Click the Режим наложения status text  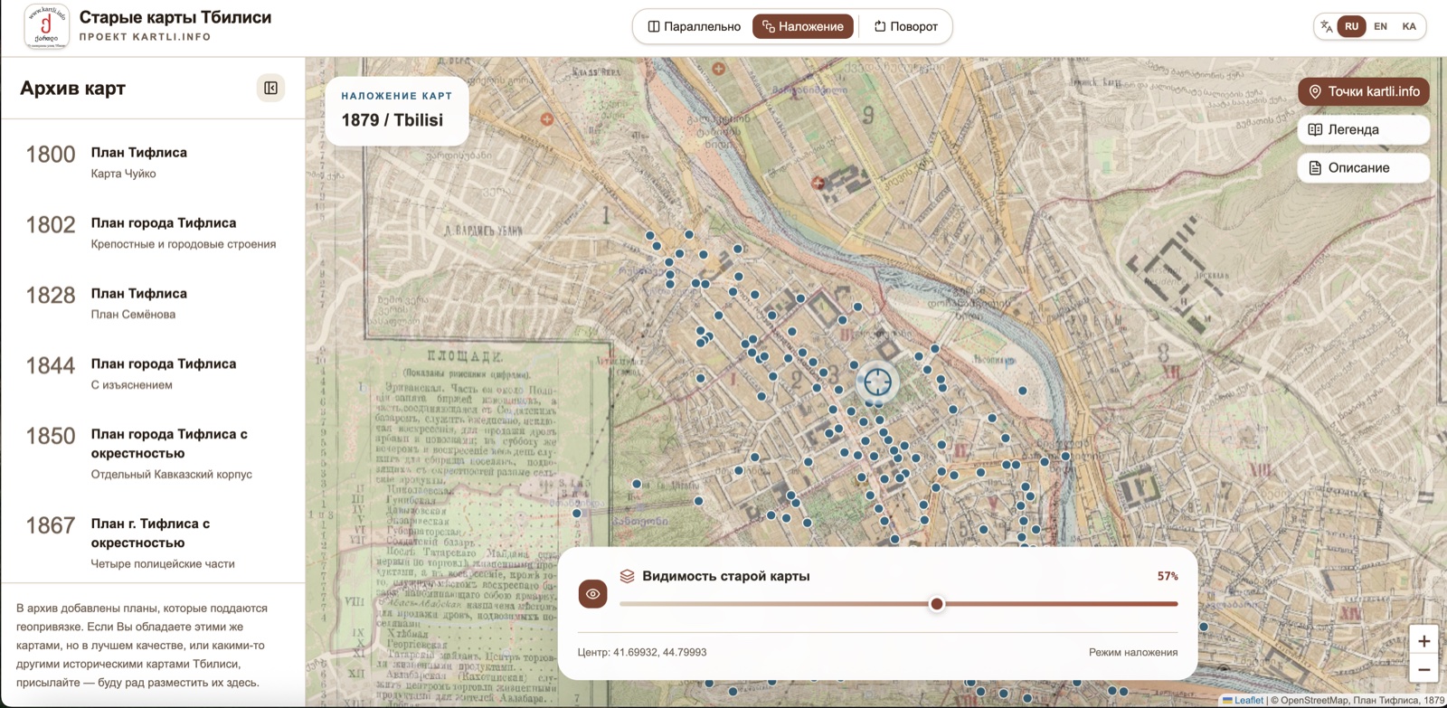(1133, 652)
